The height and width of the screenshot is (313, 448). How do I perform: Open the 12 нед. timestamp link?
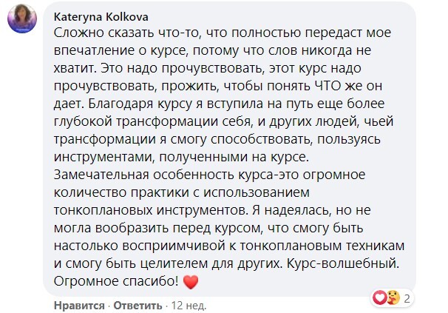pyautogui.click(x=189, y=306)
